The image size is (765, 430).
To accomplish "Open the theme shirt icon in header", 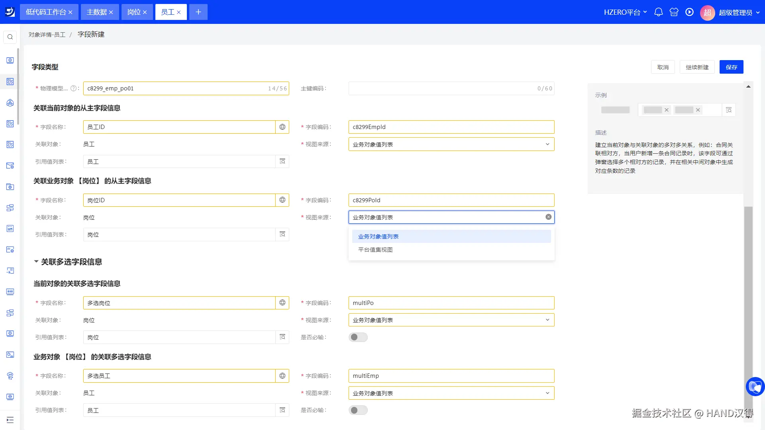I will [x=674, y=12].
